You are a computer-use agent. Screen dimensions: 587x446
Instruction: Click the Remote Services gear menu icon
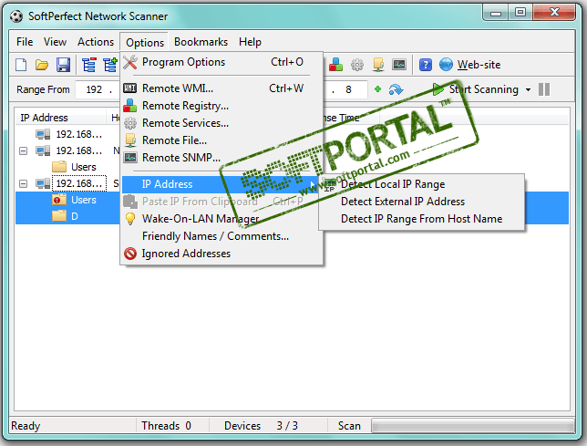tap(130, 123)
